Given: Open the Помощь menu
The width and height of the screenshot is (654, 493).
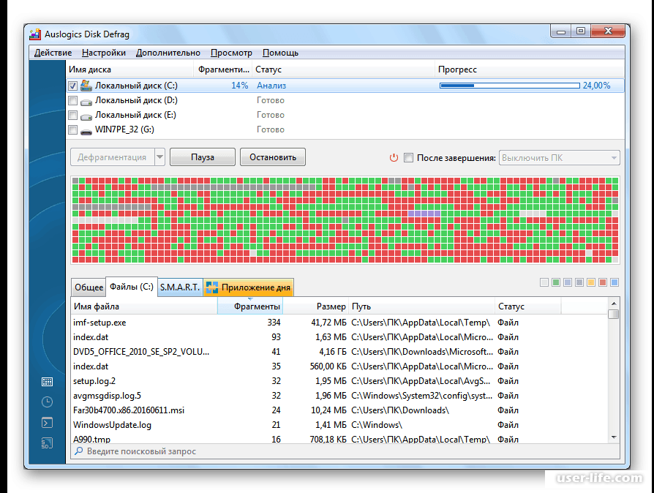Looking at the screenshot, I should (x=280, y=53).
